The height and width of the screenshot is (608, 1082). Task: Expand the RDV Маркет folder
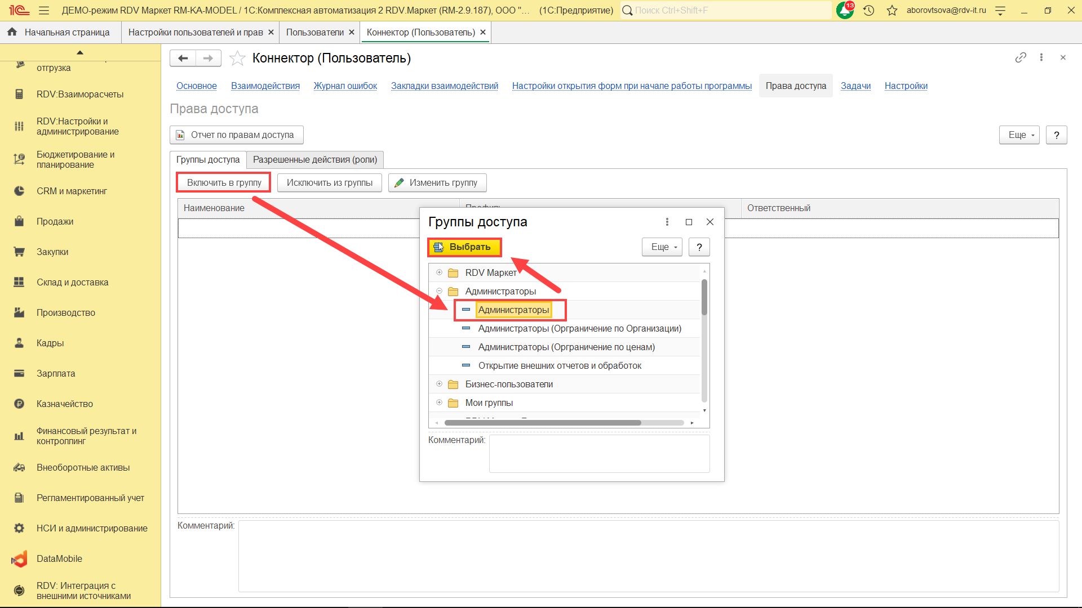439,272
